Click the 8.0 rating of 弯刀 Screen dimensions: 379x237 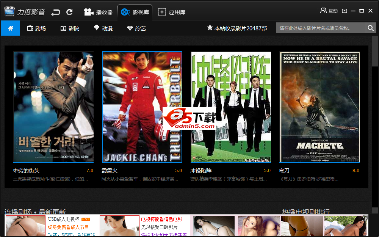[356, 171]
